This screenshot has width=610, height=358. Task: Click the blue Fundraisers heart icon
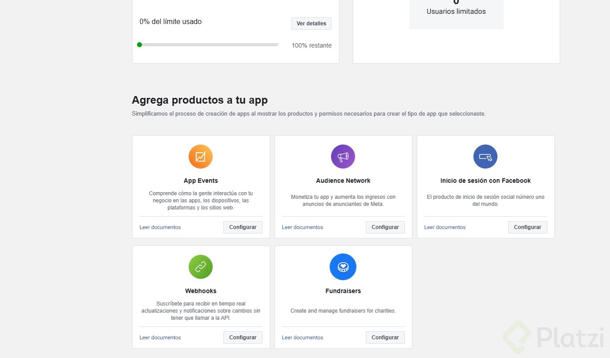(343, 267)
